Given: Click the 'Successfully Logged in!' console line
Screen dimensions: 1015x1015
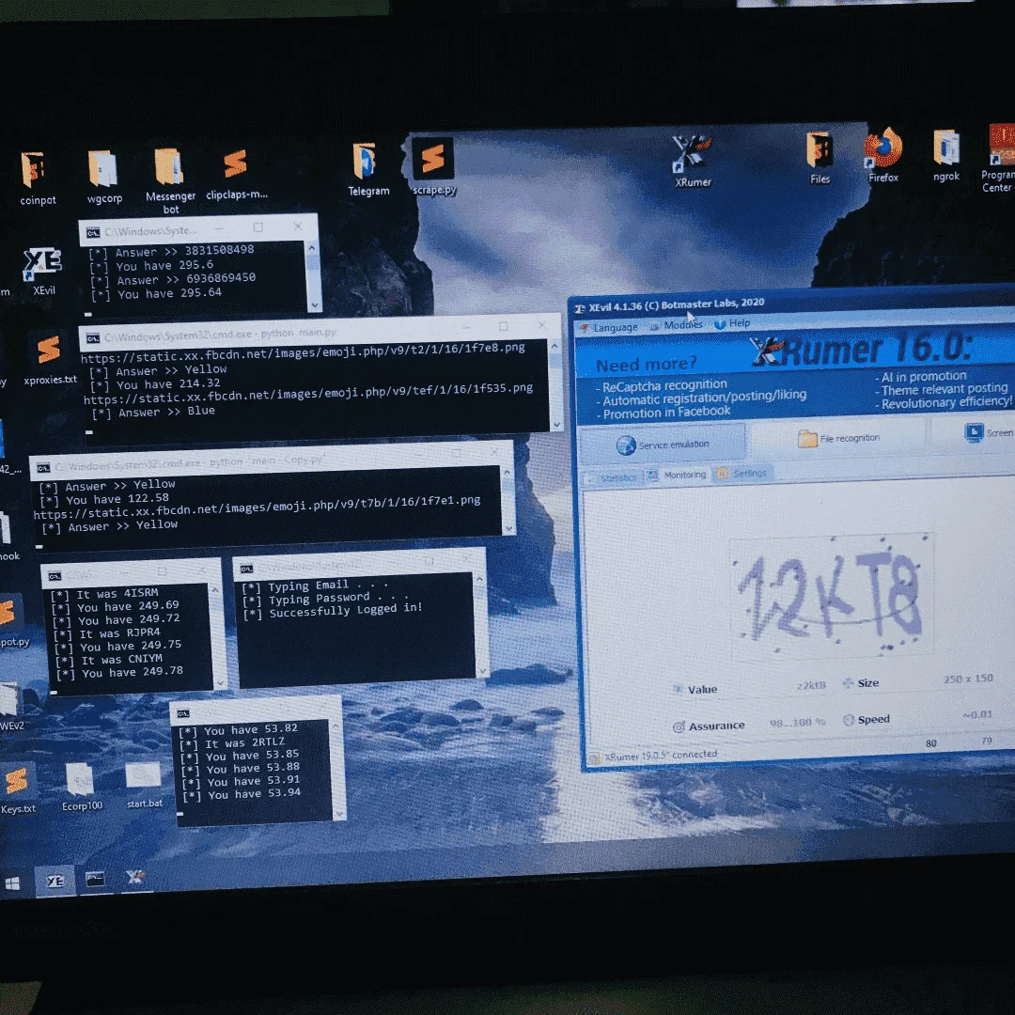Looking at the screenshot, I should 333,610.
